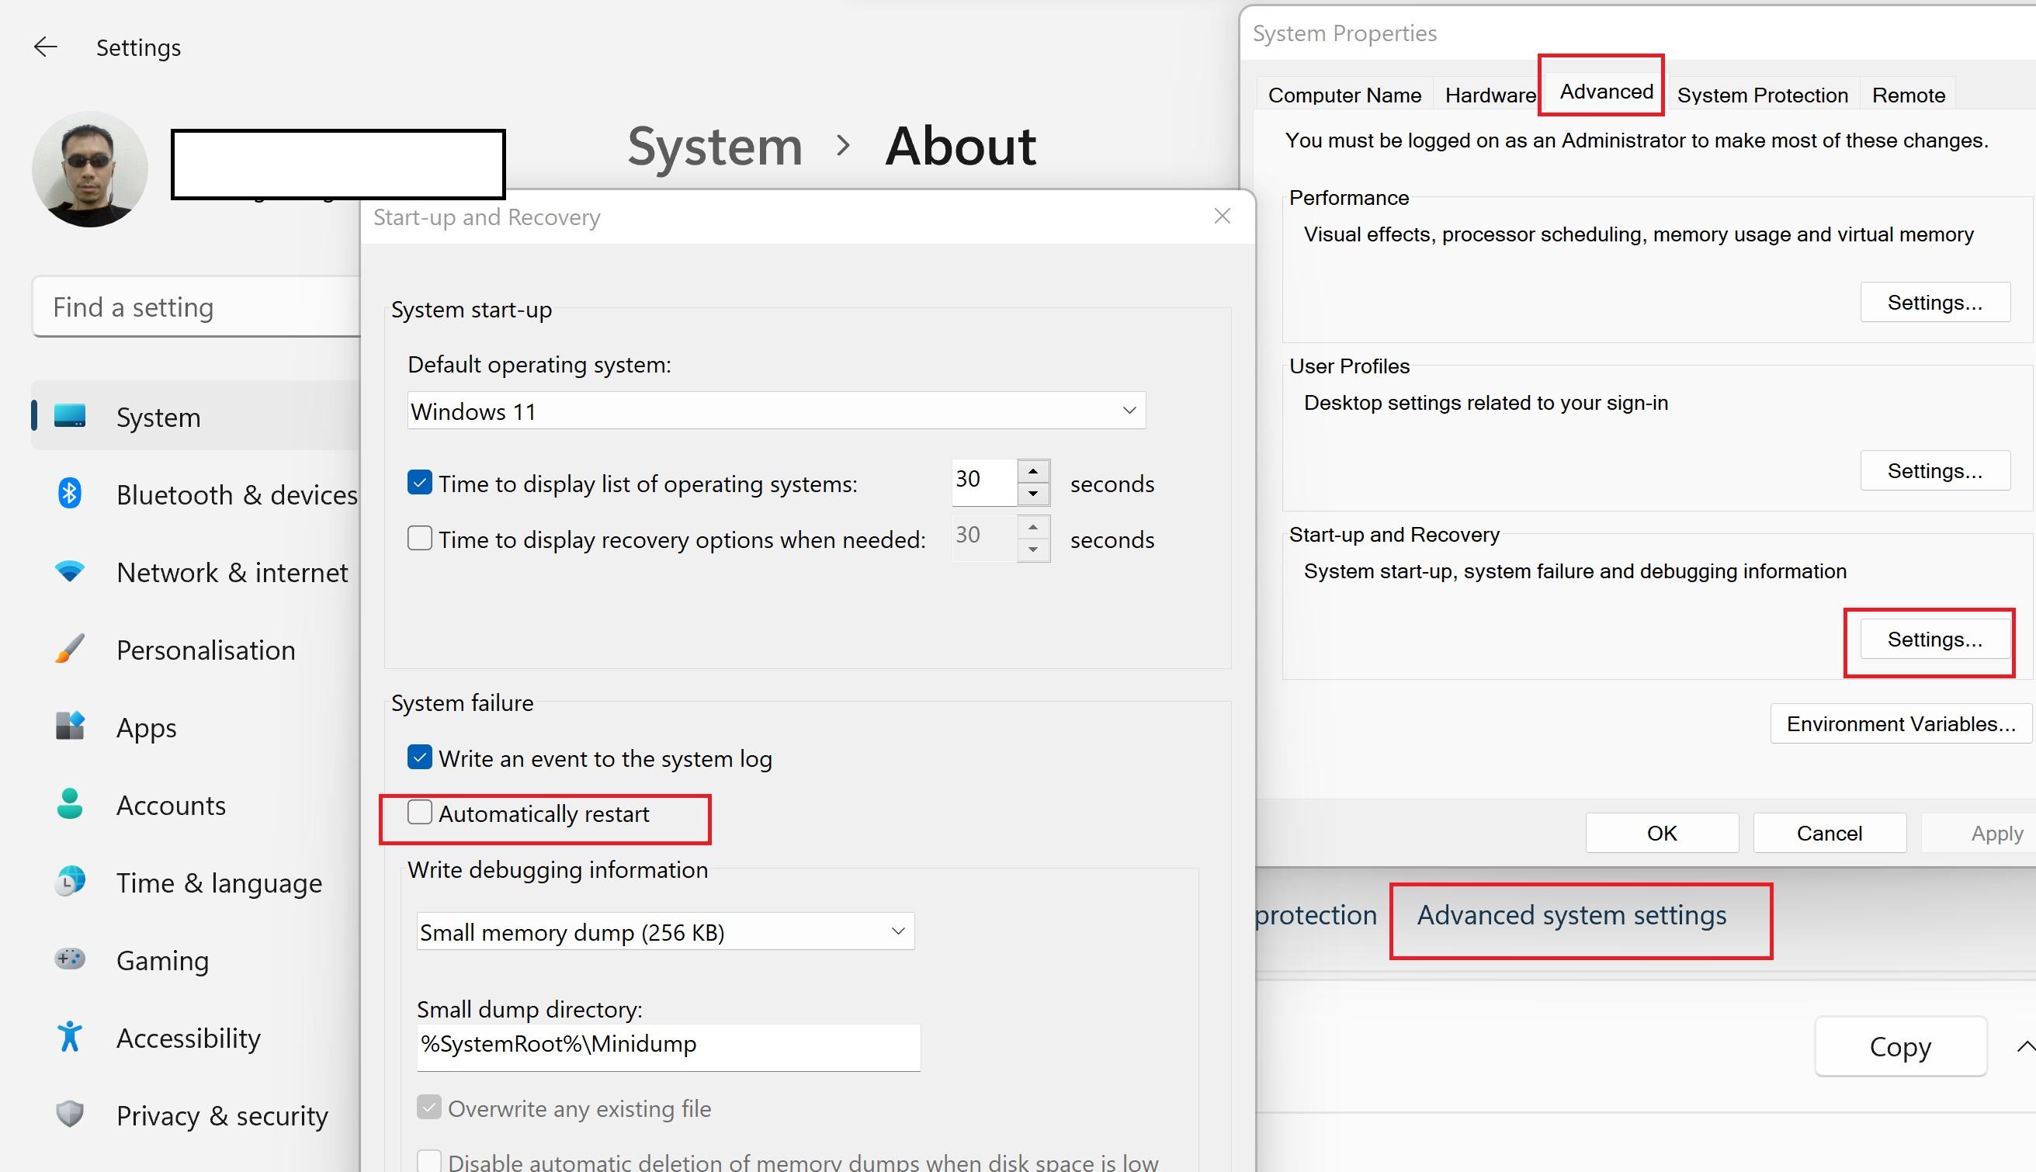Enable the Automatically restart checkbox

tap(419, 813)
